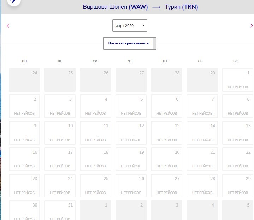The height and width of the screenshot is (220, 254).
Task: Choose March 31 in the calendar
Action: pos(60,210)
